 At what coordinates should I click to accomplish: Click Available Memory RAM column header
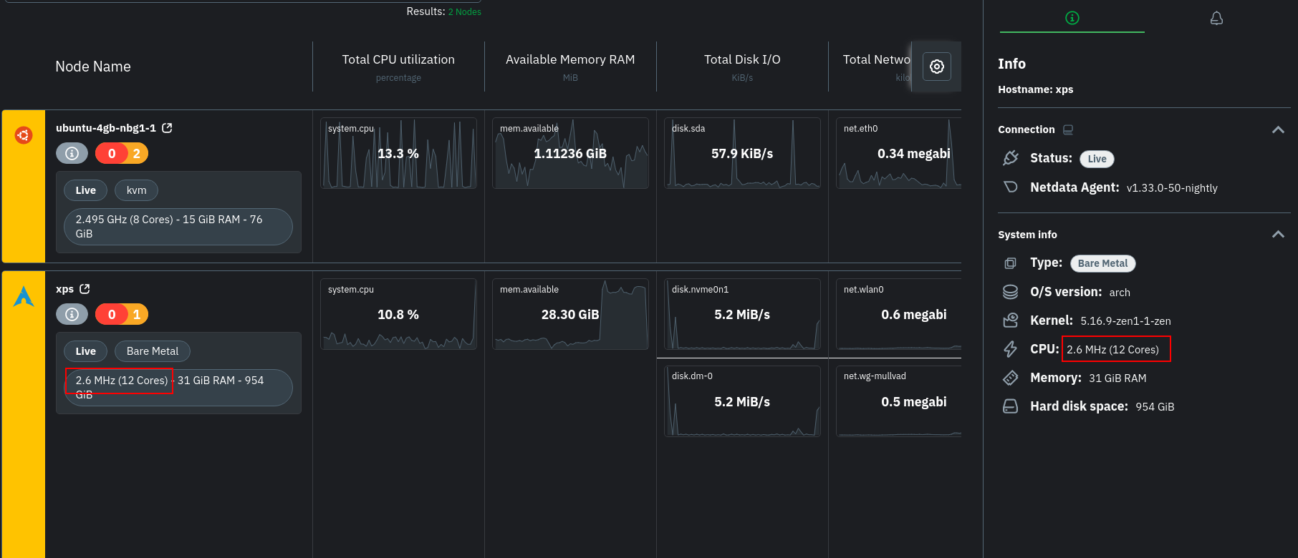pos(570,59)
